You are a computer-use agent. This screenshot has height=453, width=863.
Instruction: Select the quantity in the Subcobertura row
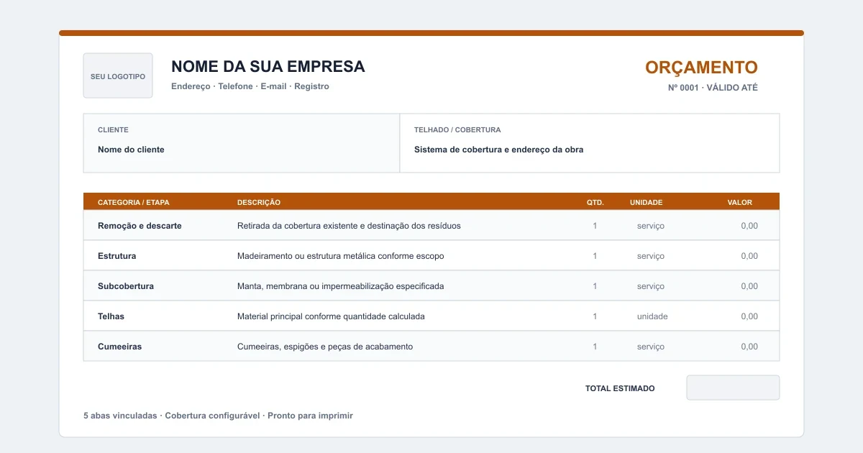595,286
